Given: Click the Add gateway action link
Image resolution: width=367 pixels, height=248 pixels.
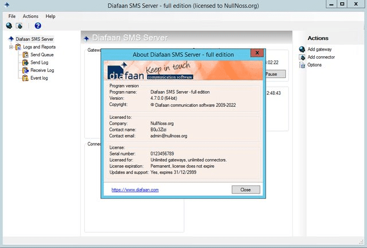Looking at the screenshot, I should pos(319,49).
